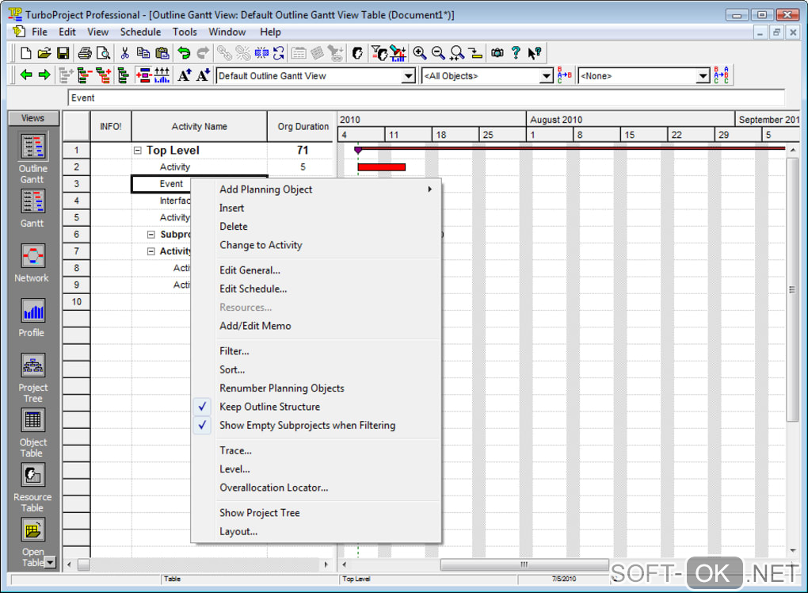Choose Insert from context menu
This screenshot has width=808, height=593.
click(231, 208)
